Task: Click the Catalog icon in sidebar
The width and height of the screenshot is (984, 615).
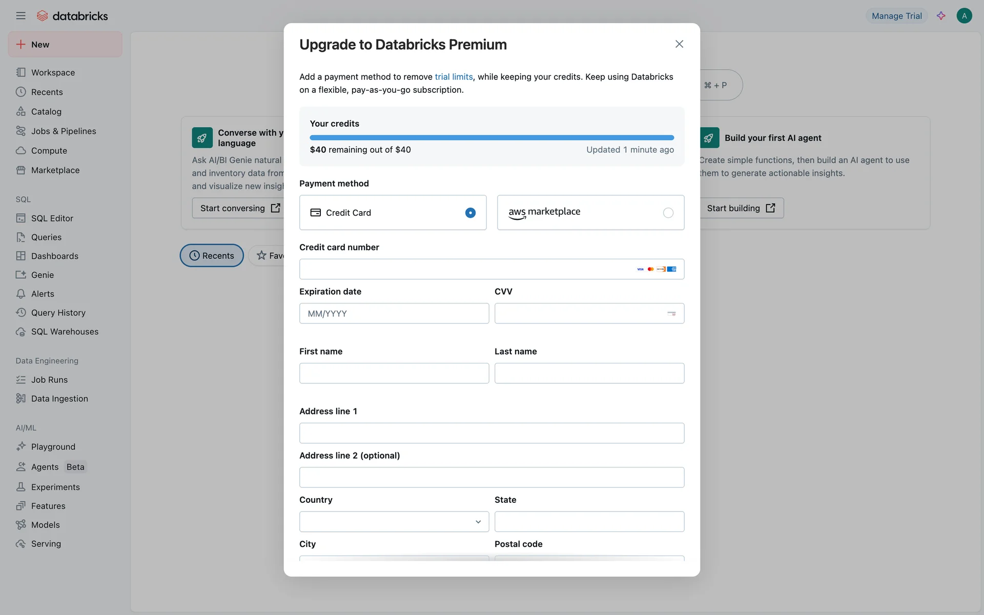Action: [x=20, y=111]
